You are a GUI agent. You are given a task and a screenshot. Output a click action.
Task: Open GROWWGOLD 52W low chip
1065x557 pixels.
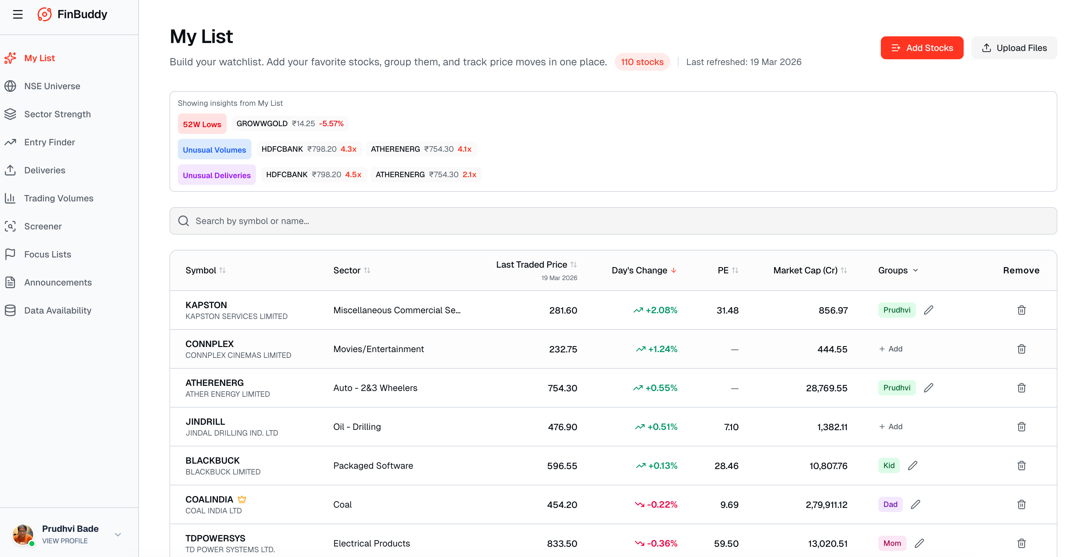pos(290,124)
